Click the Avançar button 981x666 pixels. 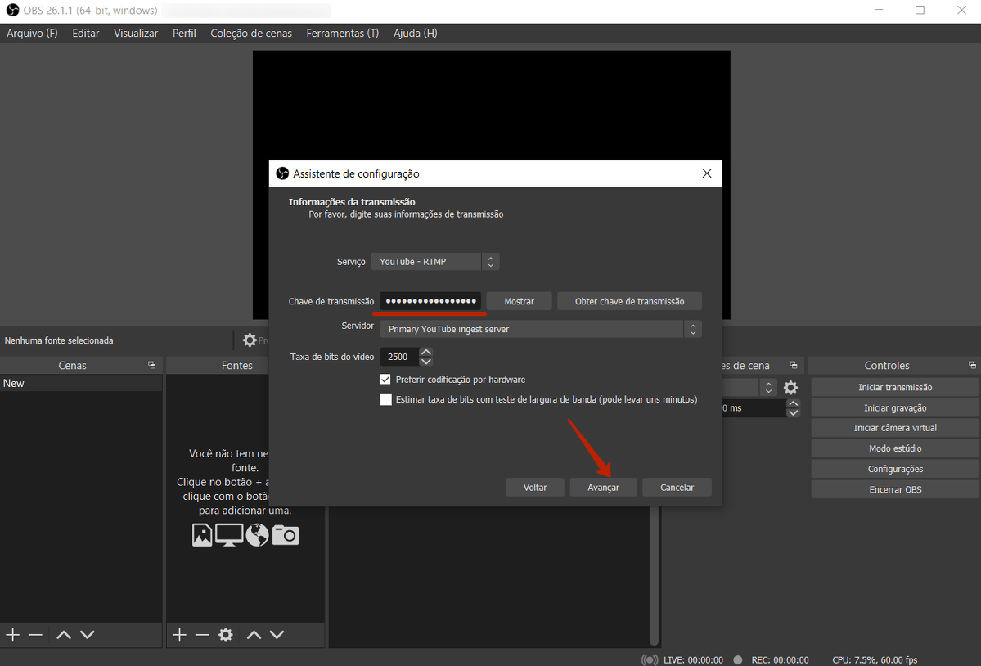coord(603,488)
